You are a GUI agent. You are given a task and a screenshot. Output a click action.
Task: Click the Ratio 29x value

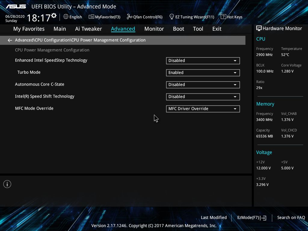click(x=259, y=88)
